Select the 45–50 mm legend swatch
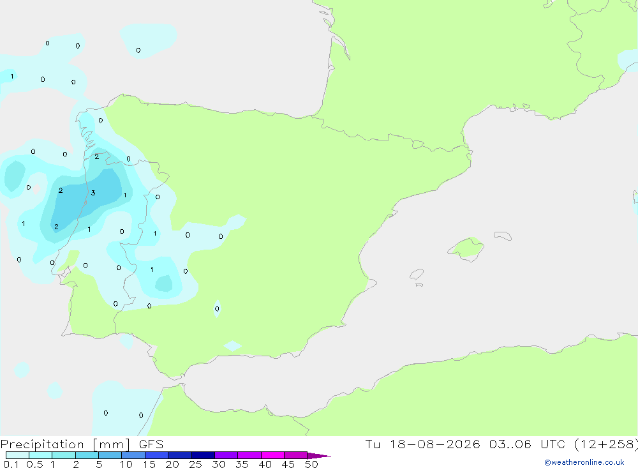Image resolution: width=638 pixels, height=468 pixels. click(x=296, y=455)
